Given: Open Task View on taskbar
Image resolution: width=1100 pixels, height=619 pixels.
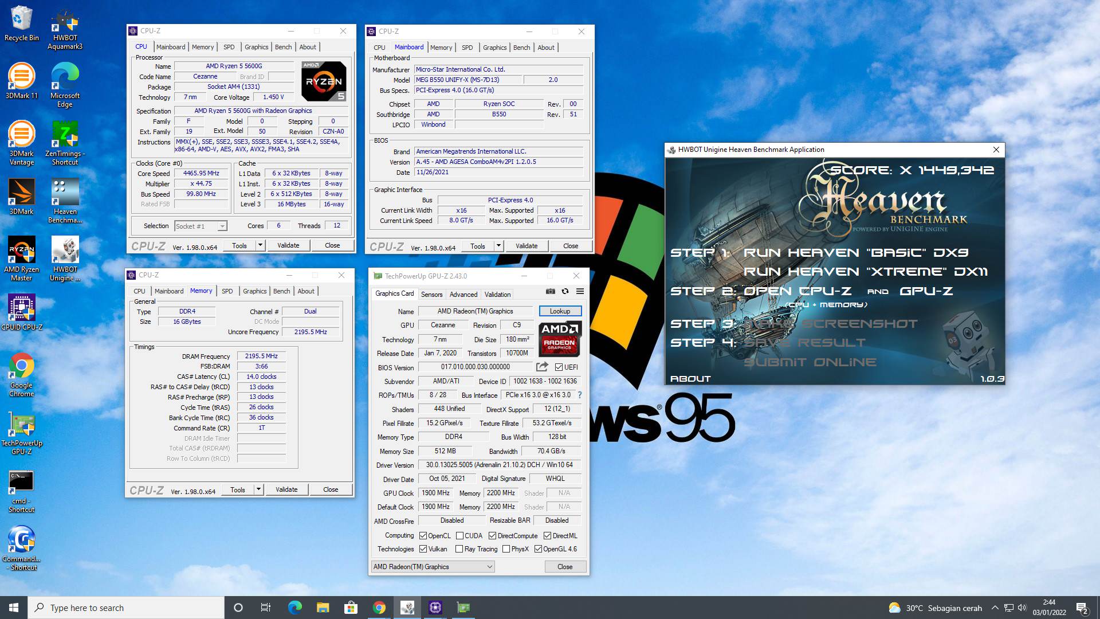Looking at the screenshot, I should [x=266, y=608].
